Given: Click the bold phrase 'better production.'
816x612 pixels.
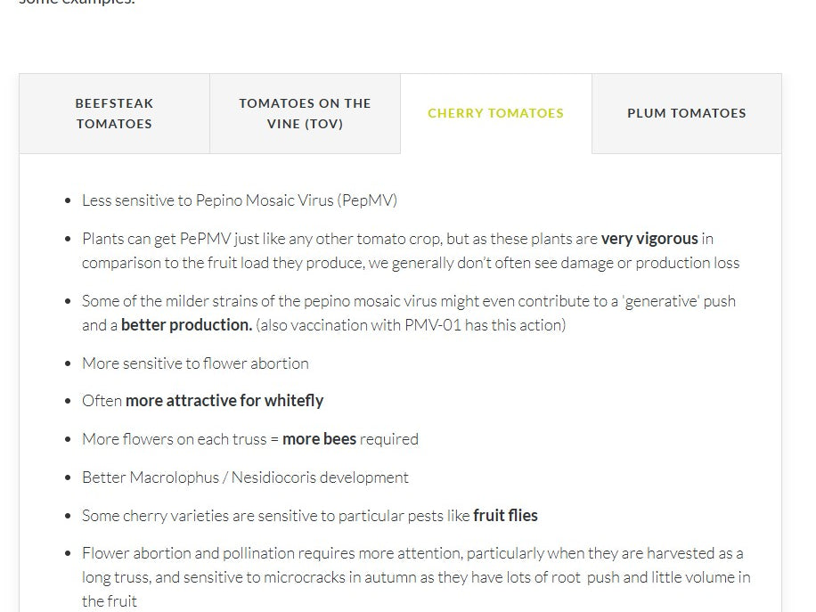Looking at the screenshot, I should coord(186,325).
